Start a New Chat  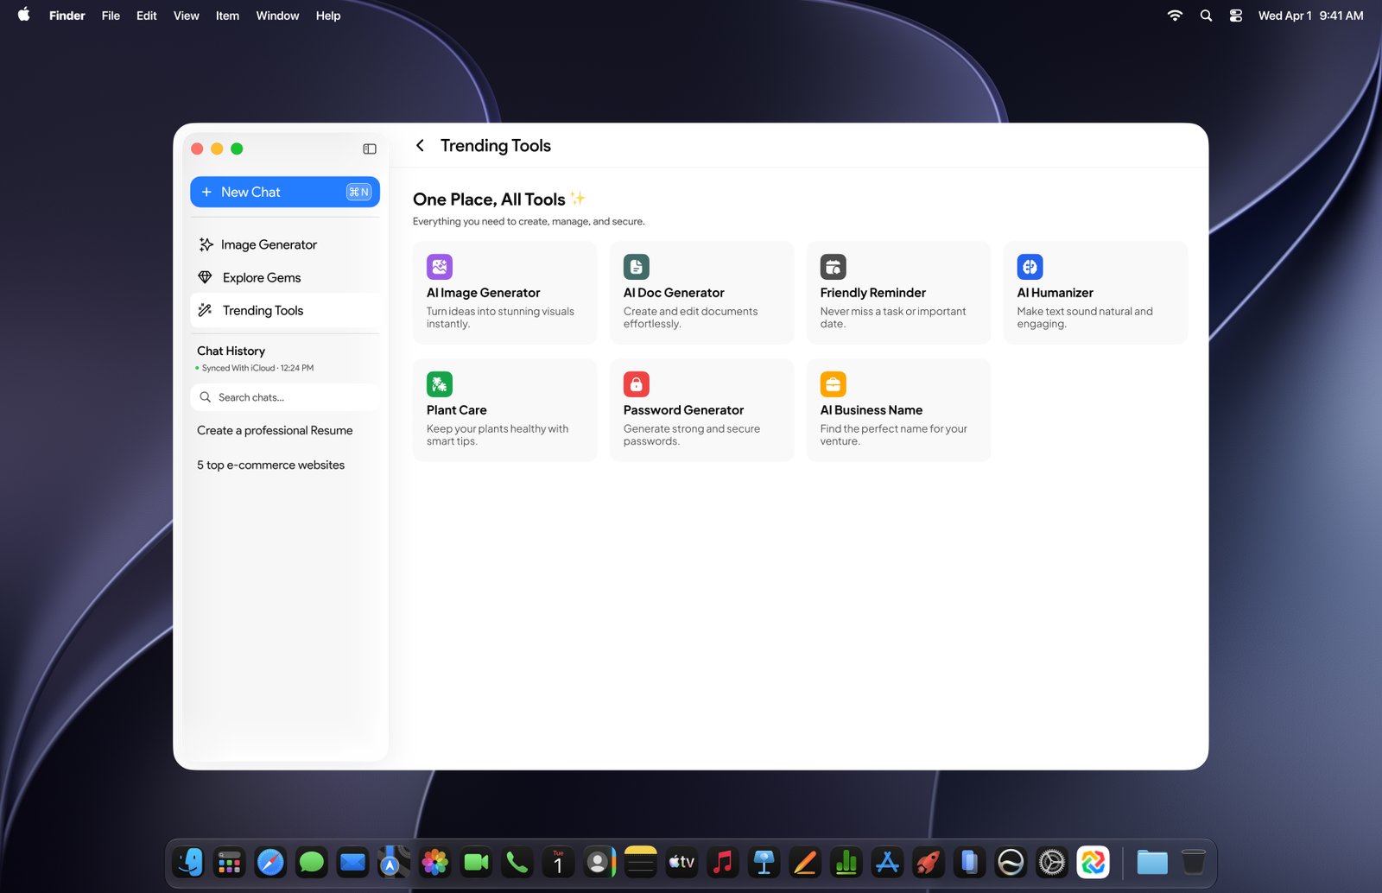click(285, 192)
